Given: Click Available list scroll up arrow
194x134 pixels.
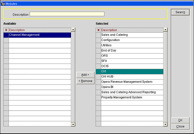Looking at the screenshot, I should tap(73, 30).
